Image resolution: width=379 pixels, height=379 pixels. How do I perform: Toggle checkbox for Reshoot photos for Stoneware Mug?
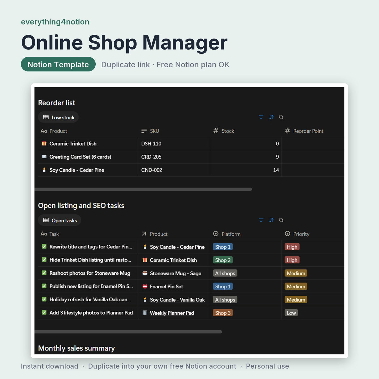pyautogui.click(x=44, y=273)
